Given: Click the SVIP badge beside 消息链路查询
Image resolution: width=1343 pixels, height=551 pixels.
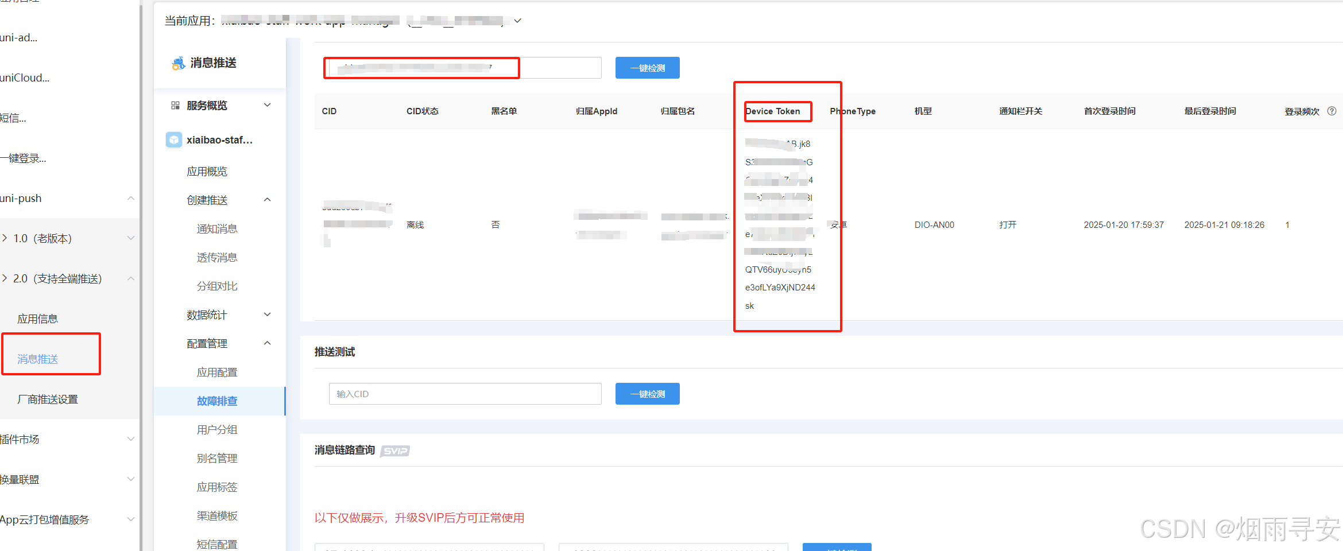Looking at the screenshot, I should point(394,451).
